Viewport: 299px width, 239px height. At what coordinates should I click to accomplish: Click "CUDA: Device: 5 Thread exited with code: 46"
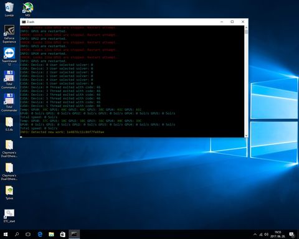coord(60,106)
